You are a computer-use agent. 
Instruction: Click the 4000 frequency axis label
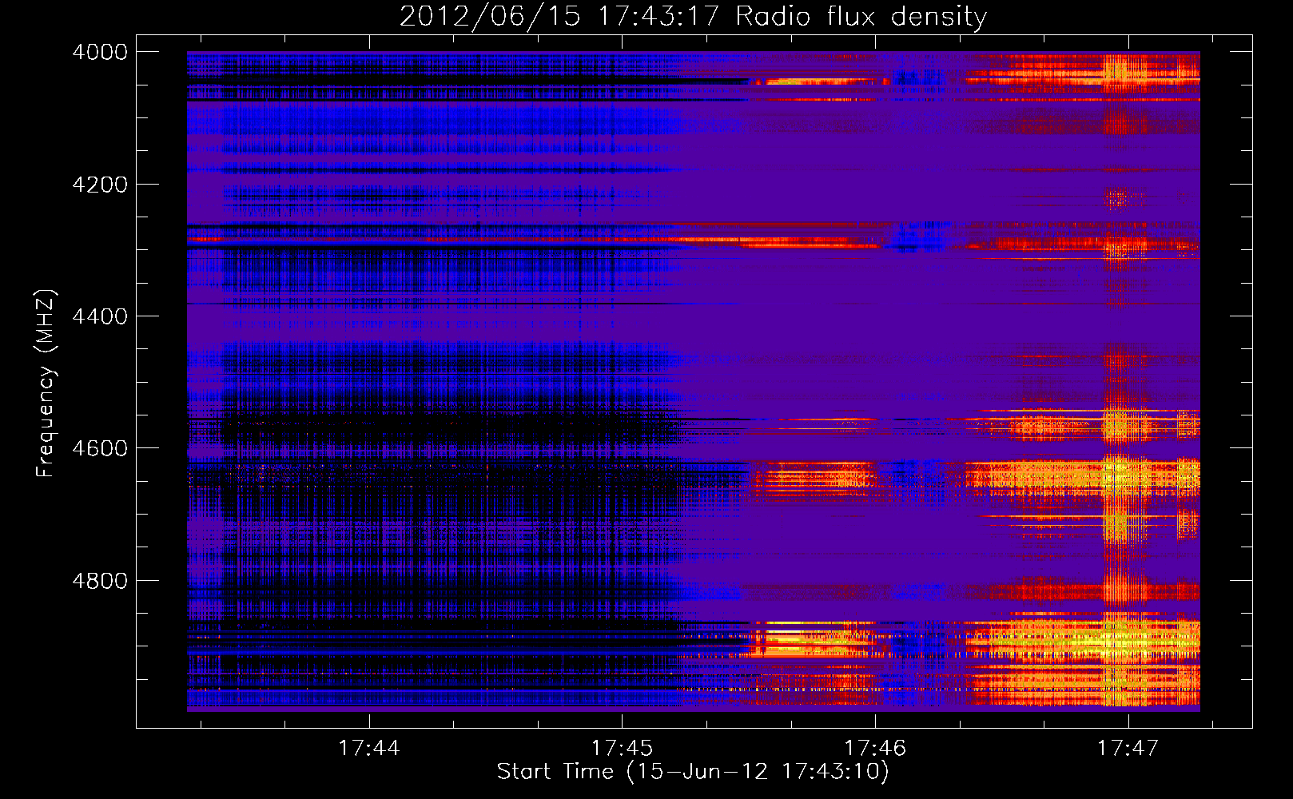pos(100,52)
